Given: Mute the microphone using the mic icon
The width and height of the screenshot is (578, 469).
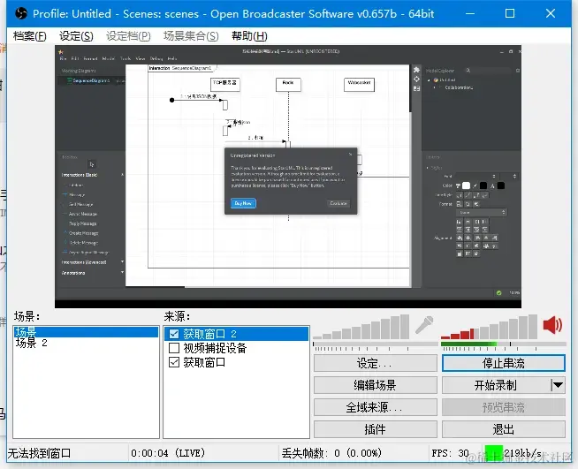Looking at the screenshot, I should [424, 324].
